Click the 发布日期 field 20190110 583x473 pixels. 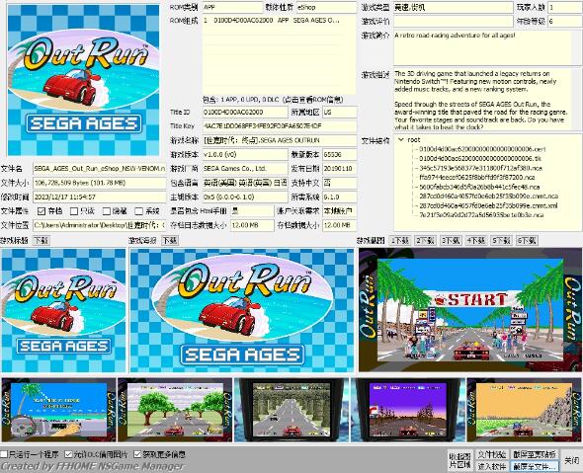click(x=340, y=169)
